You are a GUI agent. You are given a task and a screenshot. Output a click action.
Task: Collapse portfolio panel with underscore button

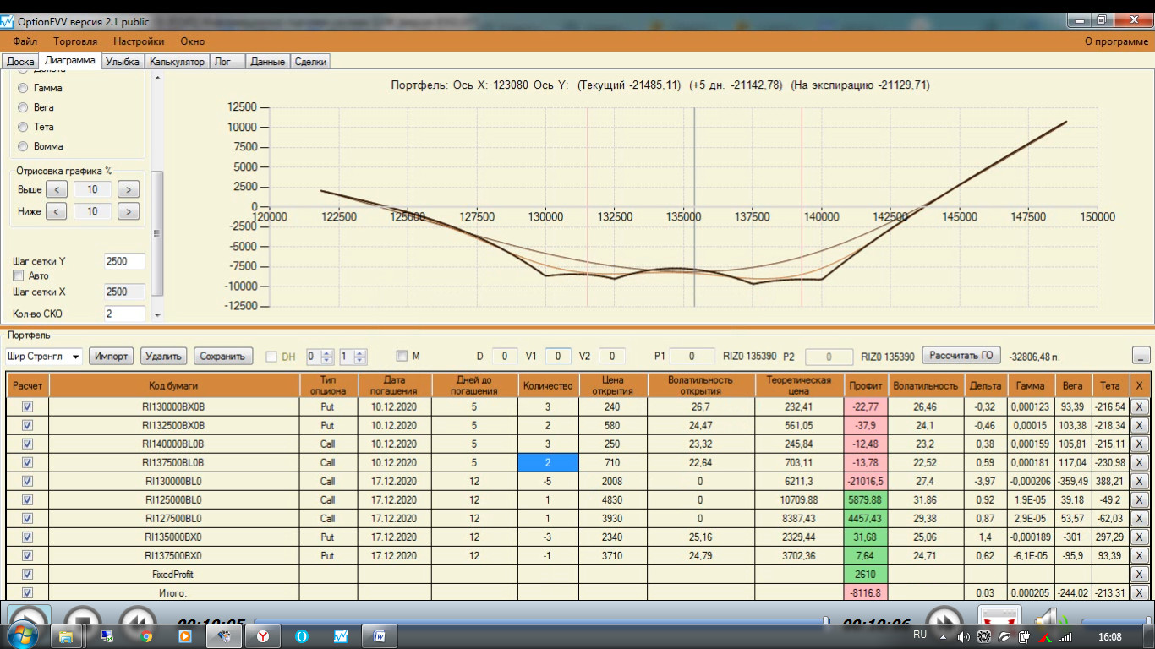1141,356
